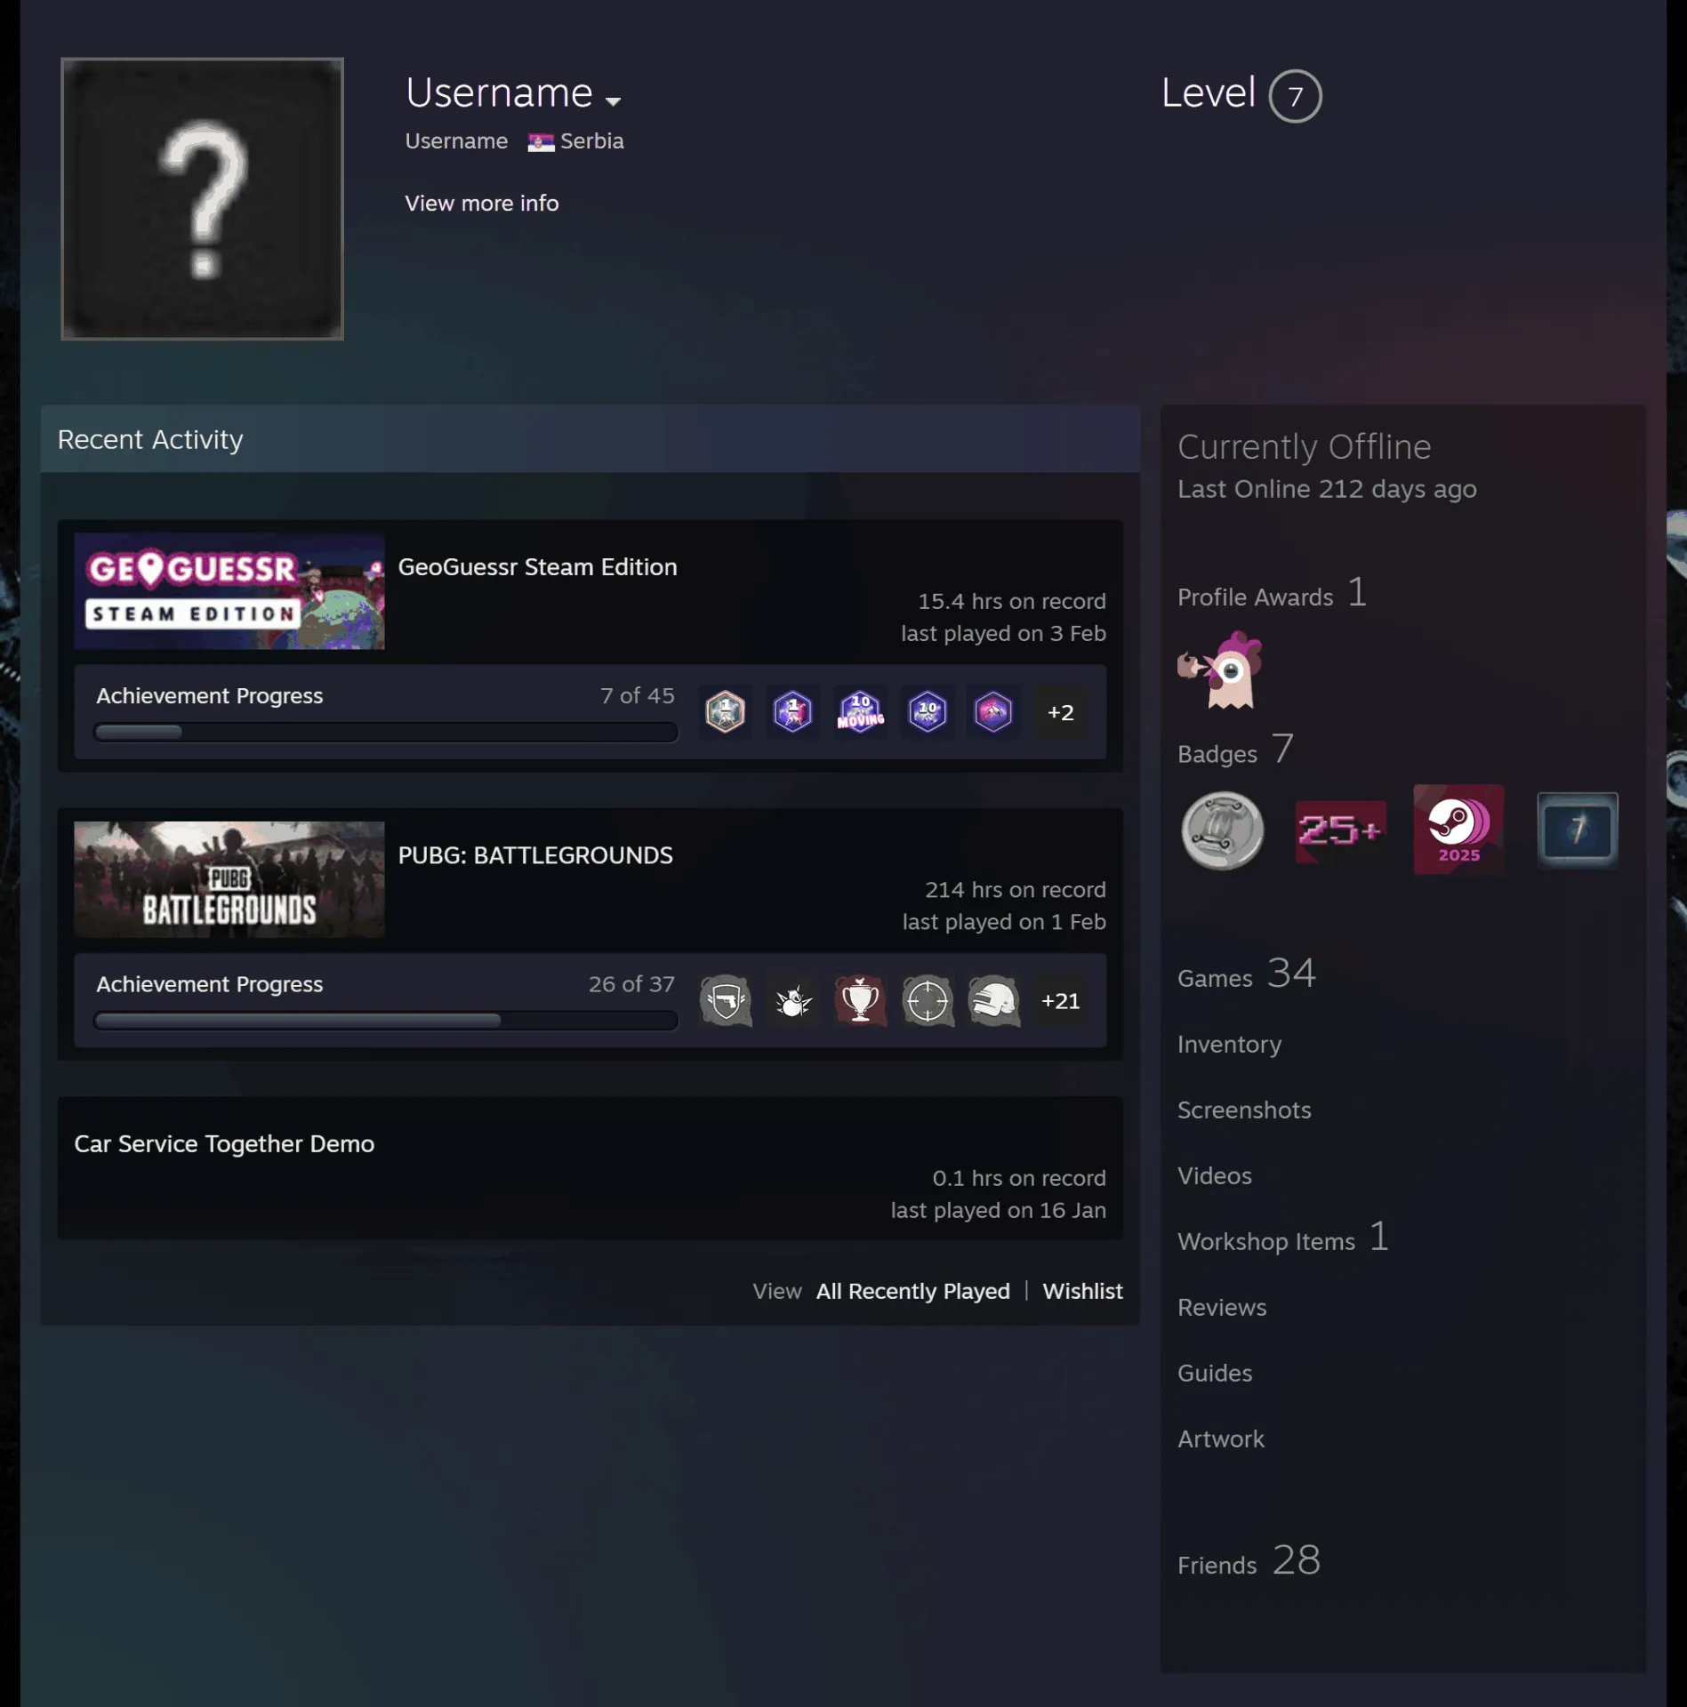Open GeoGuessr Steam Edition title link
This screenshot has width=1687, height=1707.
[537, 567]
